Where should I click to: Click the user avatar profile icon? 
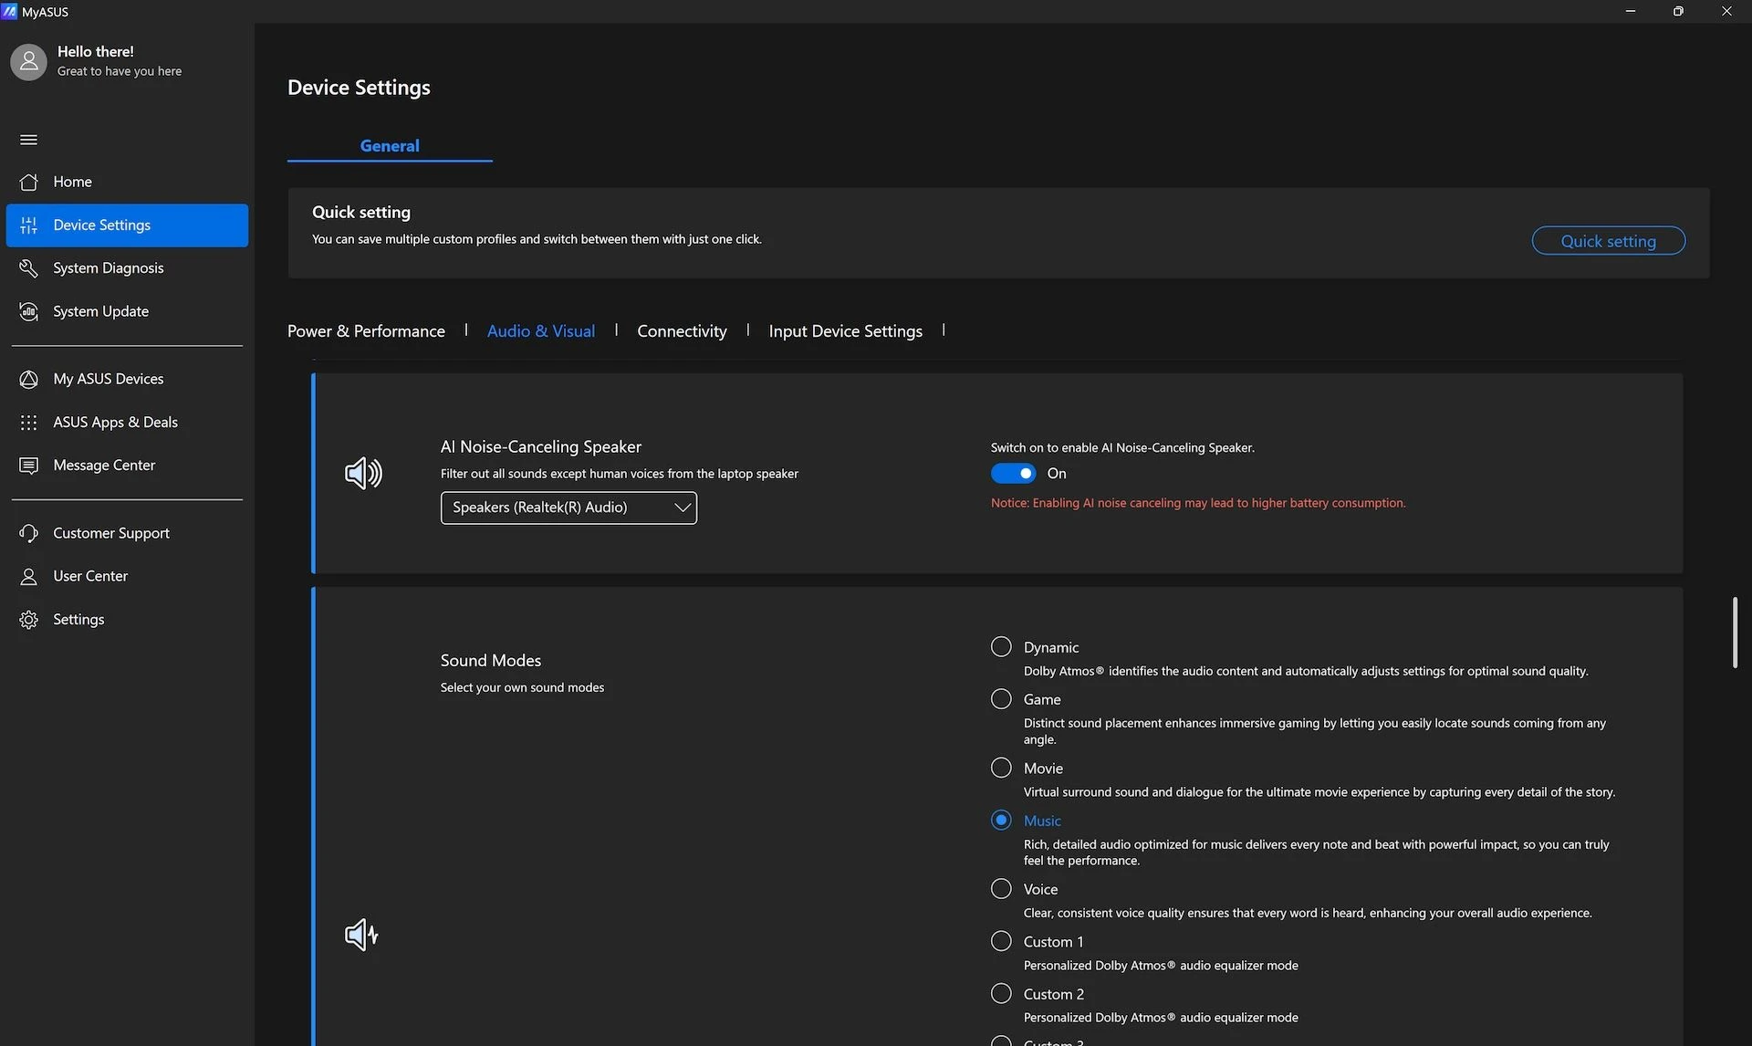point(28,61)
